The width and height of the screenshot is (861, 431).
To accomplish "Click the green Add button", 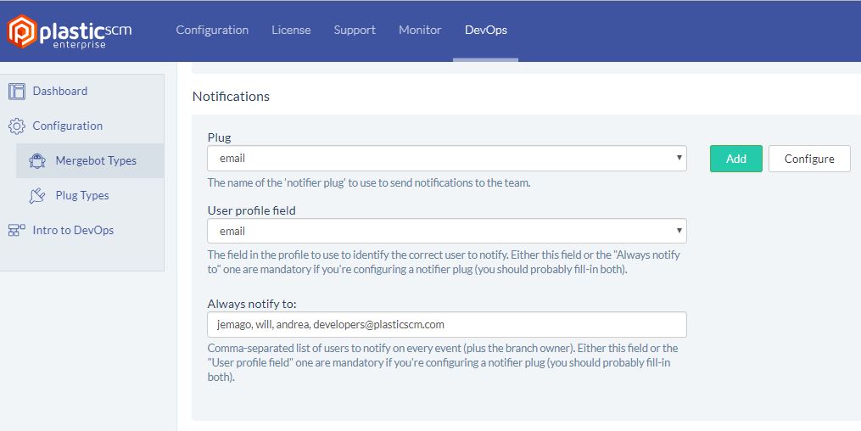I will (735, 159).
